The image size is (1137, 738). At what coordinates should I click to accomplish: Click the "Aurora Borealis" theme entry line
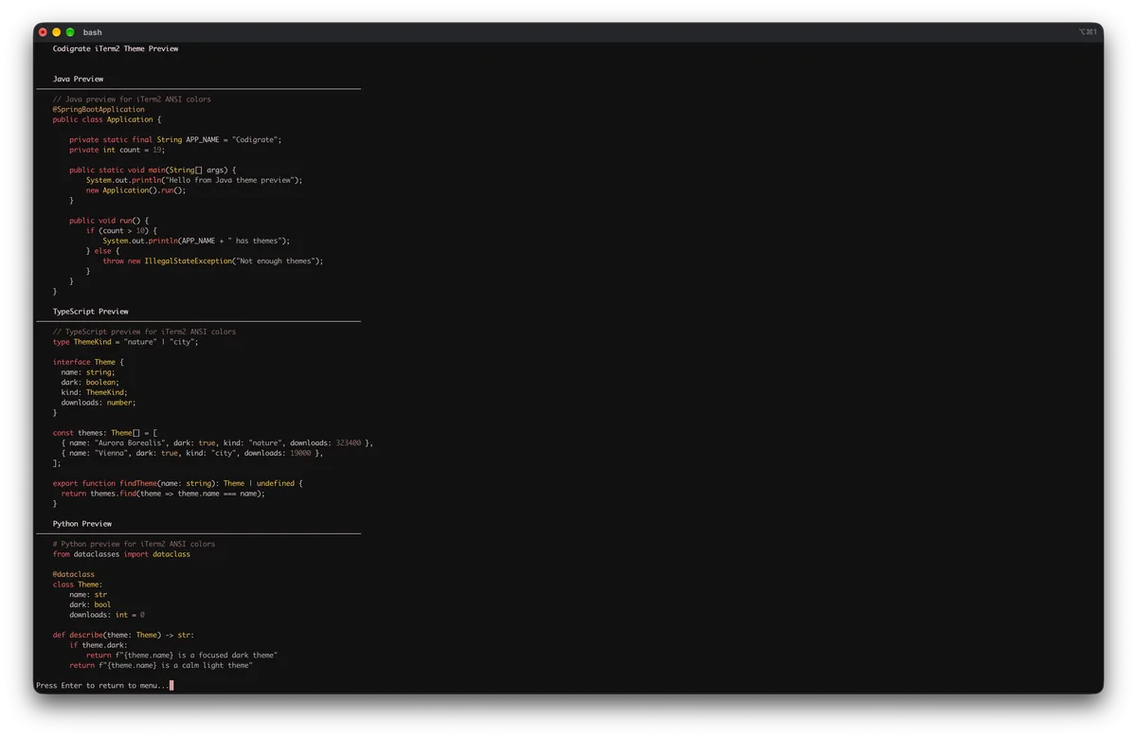point(217,442)
